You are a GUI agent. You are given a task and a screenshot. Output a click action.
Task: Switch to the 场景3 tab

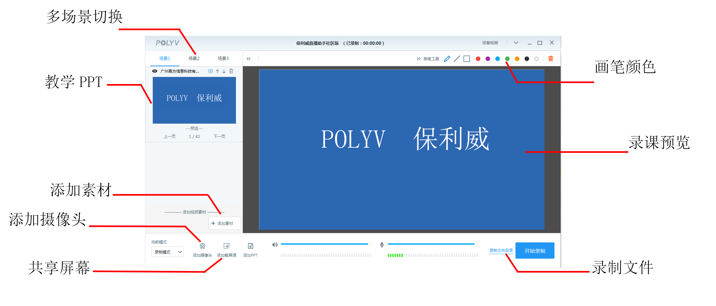pyautogui.click(x=223, y=58)
